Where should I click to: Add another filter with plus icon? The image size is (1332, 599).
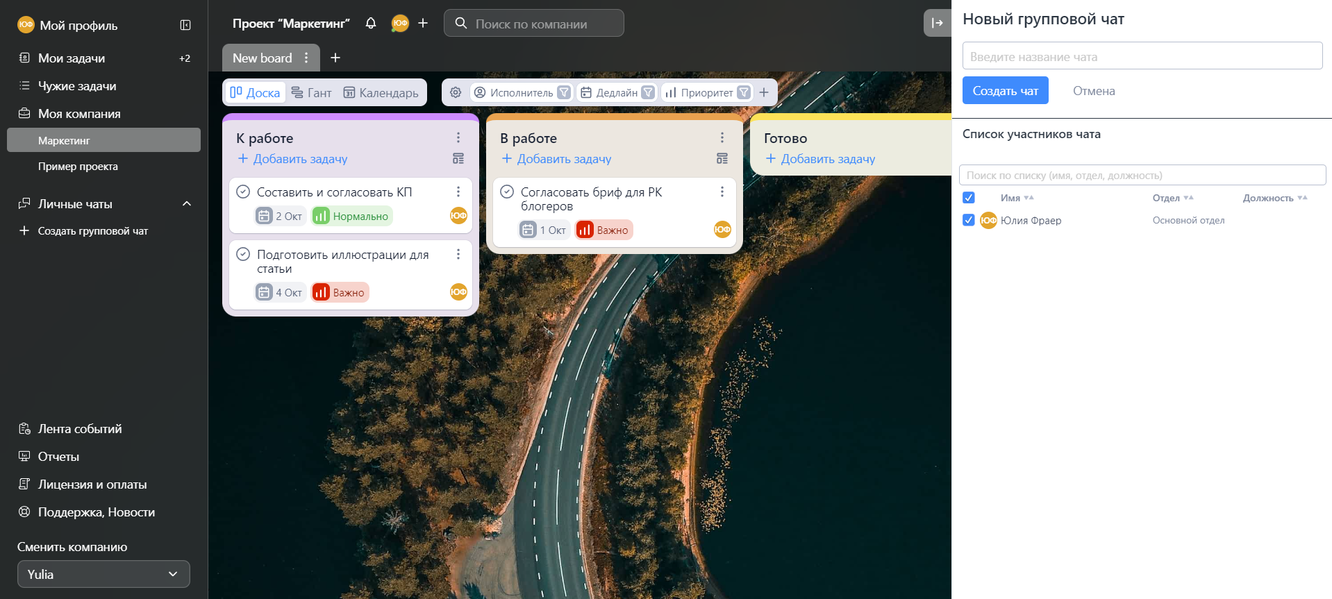point(764,92)
